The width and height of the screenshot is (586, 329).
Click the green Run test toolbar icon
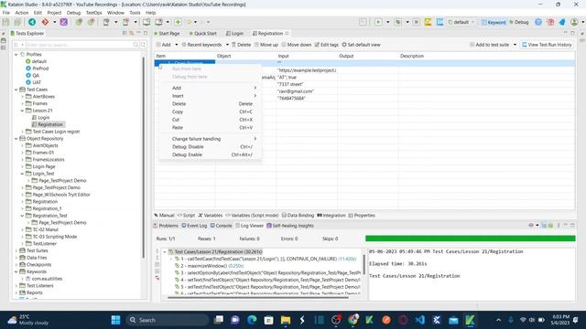tap(378, 22)
